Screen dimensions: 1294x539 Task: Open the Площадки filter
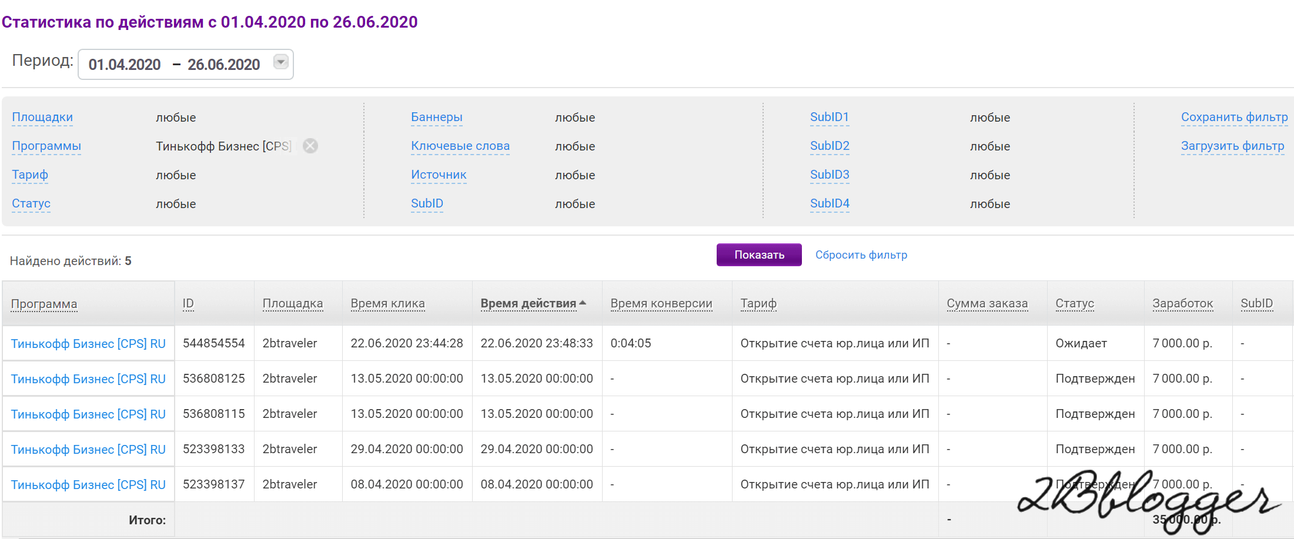point(42,117)
